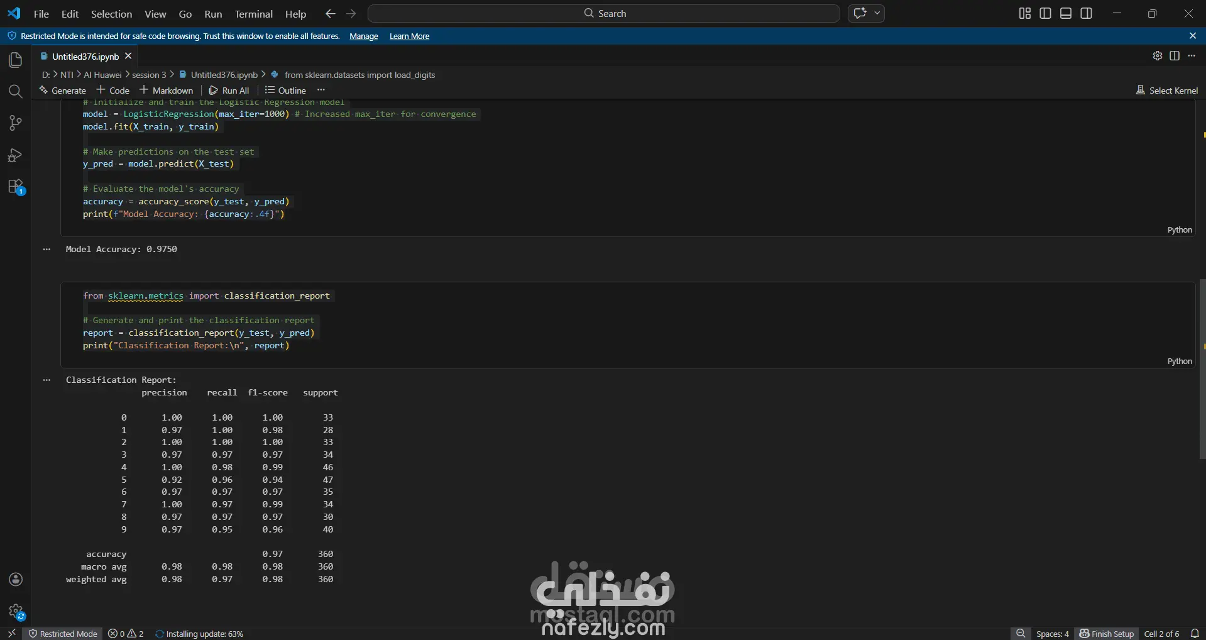The height and width of the screenshot is (640, 1206).
Task: Open output actions for Model Accuracy cell
Action: pos(47,249)
